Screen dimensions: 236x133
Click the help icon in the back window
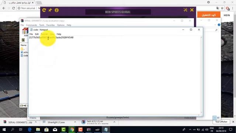[x=219, y=25]
